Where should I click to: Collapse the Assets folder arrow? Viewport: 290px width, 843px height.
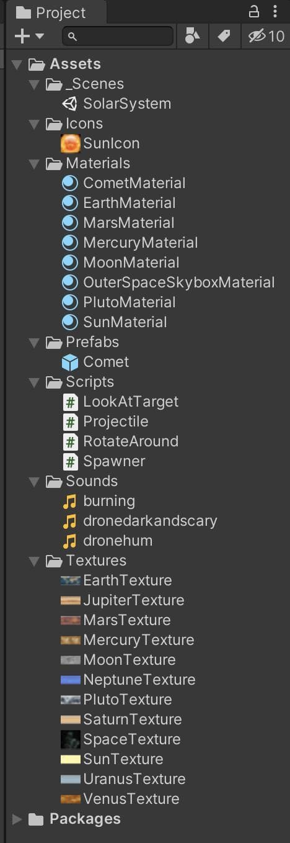pos(17,64)
